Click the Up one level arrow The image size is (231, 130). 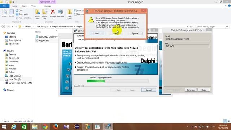16,26
